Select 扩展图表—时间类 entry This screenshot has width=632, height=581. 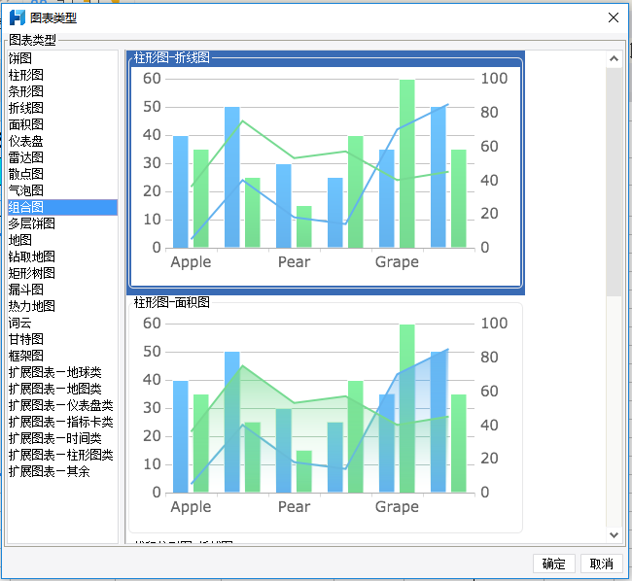62,438
